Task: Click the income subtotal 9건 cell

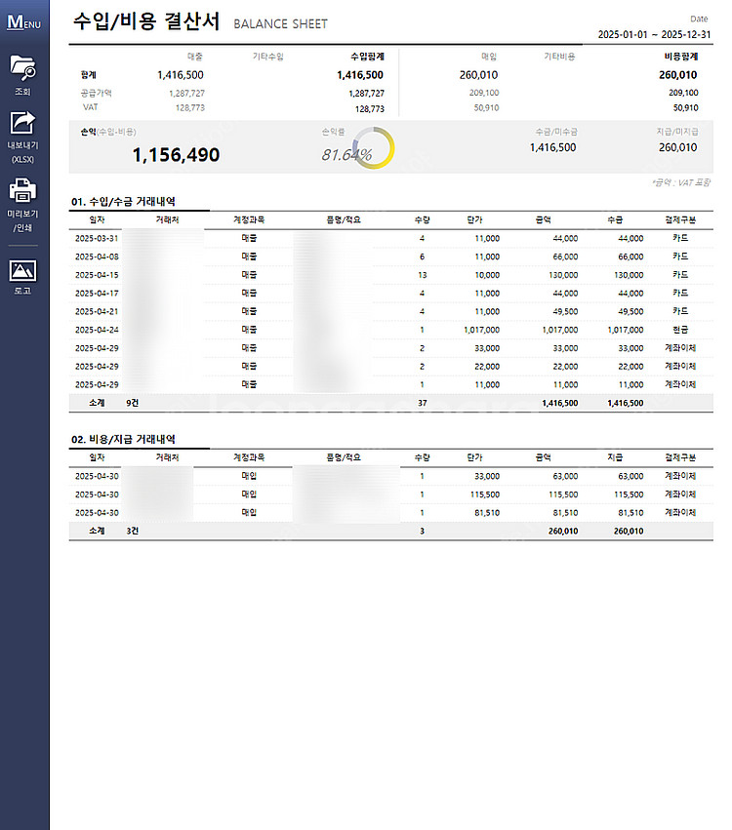Action: tap(133, 403)
